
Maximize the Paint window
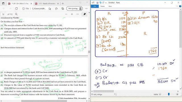tap(172, 3)
